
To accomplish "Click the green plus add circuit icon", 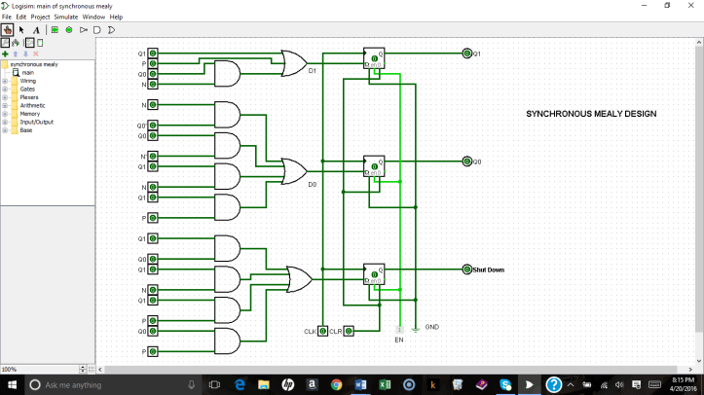I will [x=6, y=54].
